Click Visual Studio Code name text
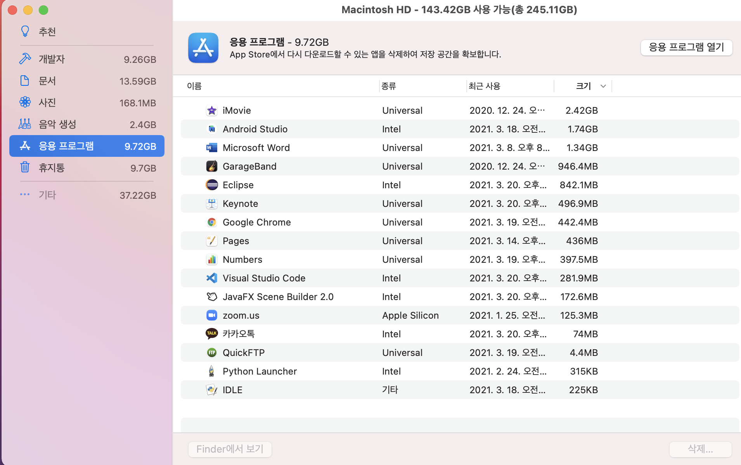 (x=264, y=278)
